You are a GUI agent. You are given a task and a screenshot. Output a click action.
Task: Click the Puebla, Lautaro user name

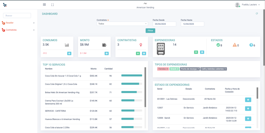pyautogui.click(x=249, y=5)
